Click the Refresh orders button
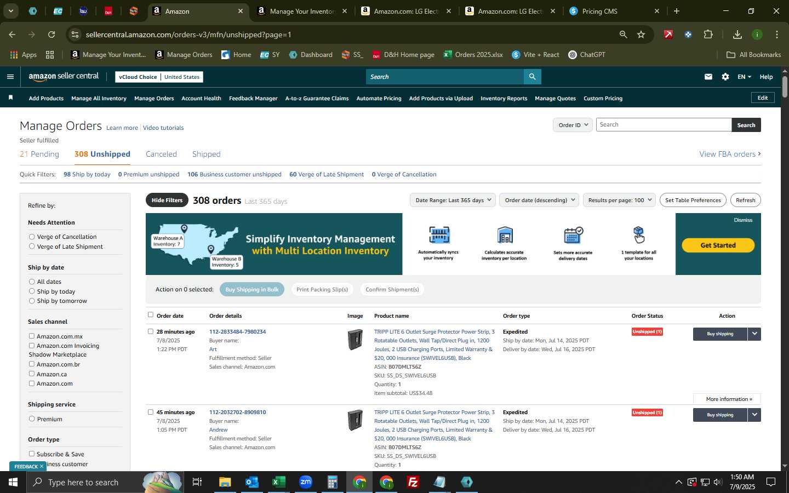Image resolution: width=789 pixels, height=493 pixels. click(x=745, y=200)
